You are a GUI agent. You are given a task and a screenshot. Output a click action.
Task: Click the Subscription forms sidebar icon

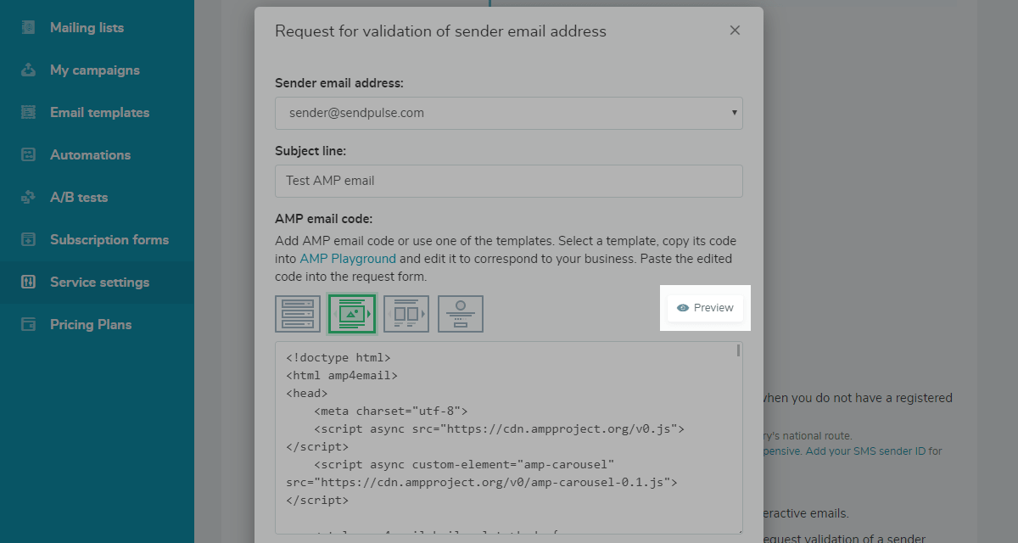click(29, 239)
